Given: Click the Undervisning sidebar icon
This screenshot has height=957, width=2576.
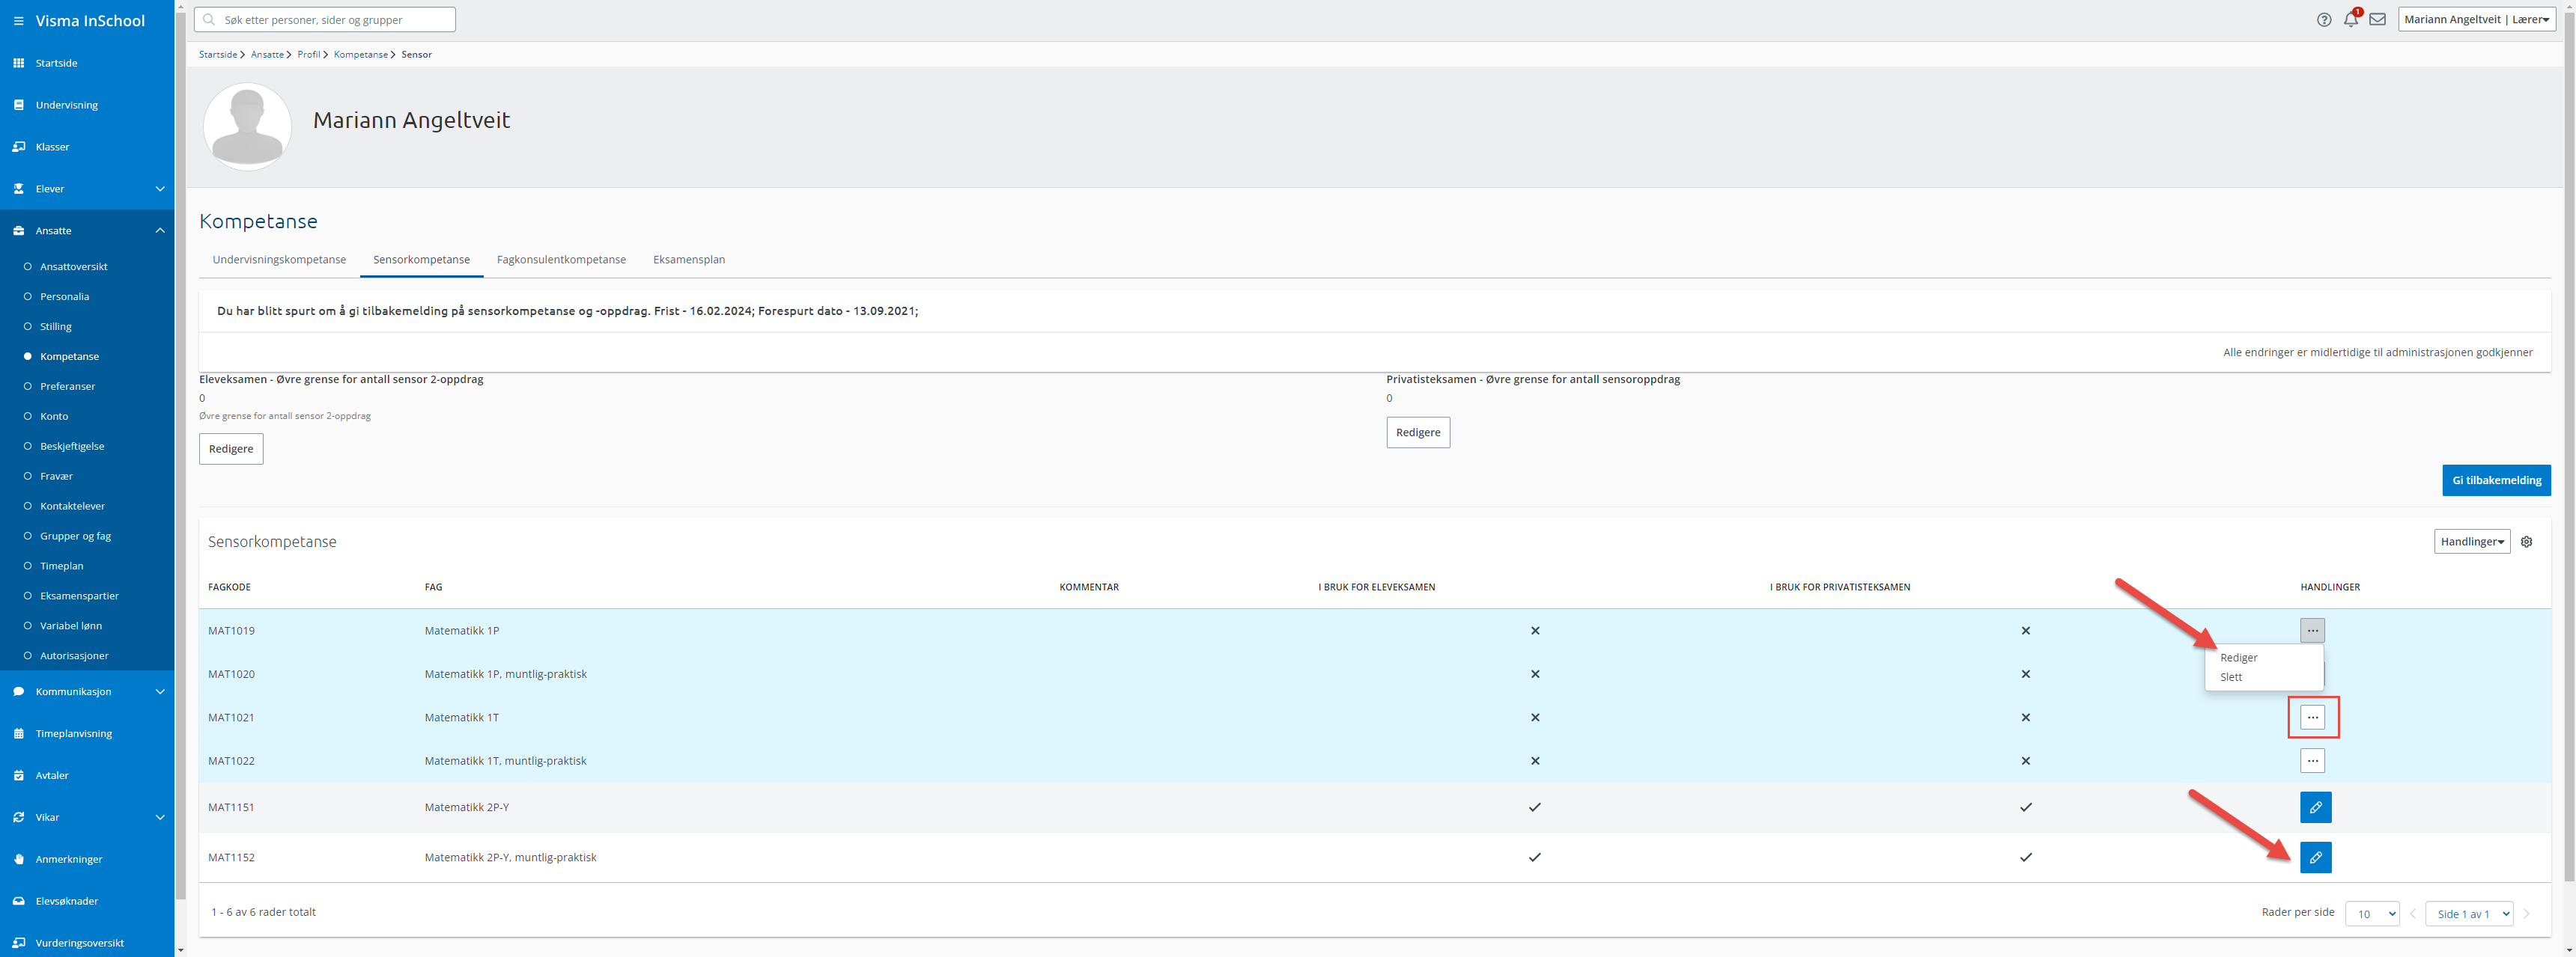Looking at the screenshot, I should (18, 105).
